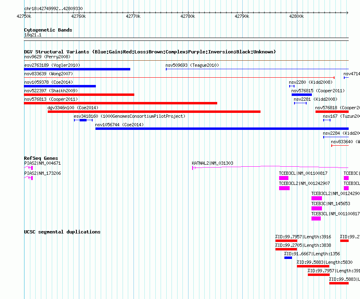Open the nsv522397 (Shaikh2009) label
The height and width of the screenshot is (299, 360).
51,91
